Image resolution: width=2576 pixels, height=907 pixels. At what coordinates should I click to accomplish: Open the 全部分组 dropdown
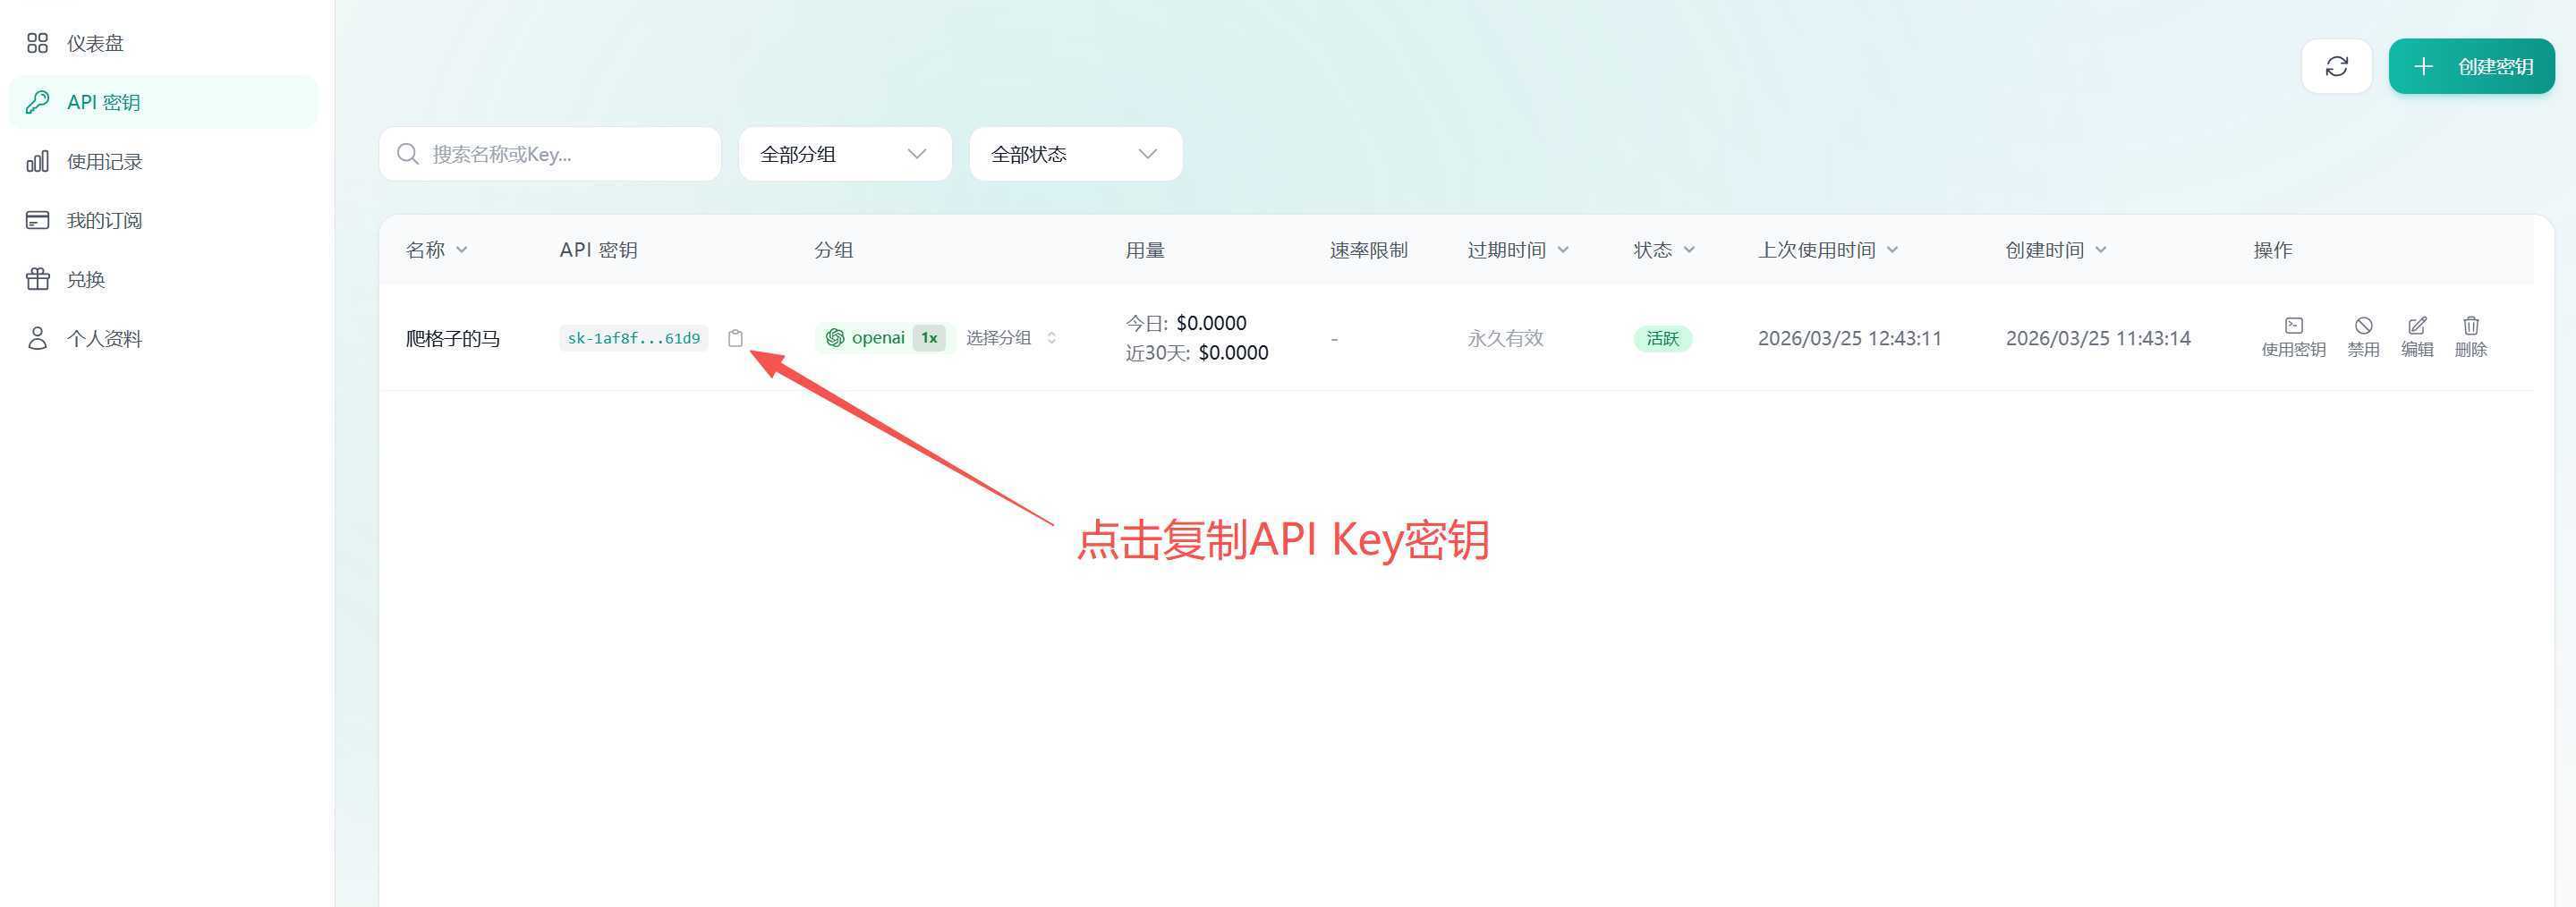click(x=844, y=153)
